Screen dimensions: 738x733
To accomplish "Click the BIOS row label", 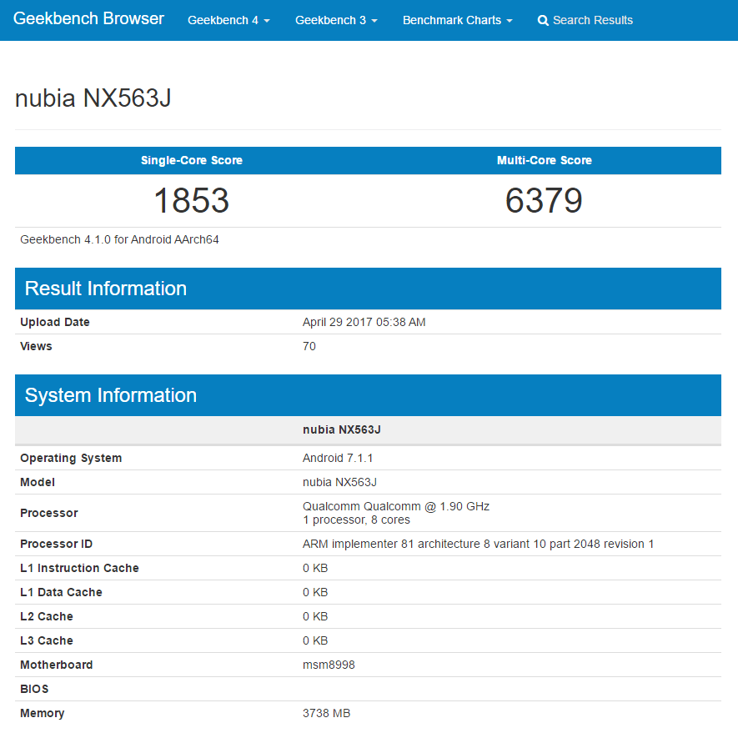I will pyautogui.click(x=34, y=689).
